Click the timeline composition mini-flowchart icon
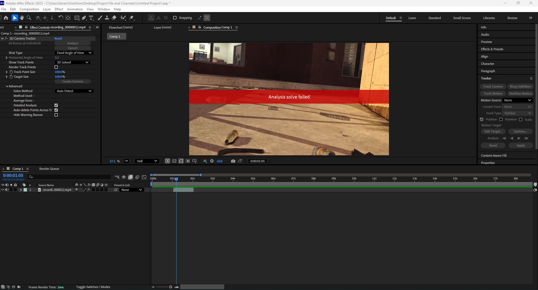This screenshot has width=538, height=290. [117, 177]
